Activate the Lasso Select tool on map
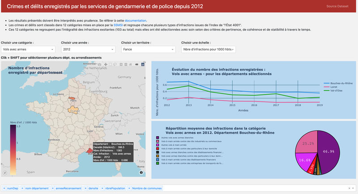 [x=115, y=64]
